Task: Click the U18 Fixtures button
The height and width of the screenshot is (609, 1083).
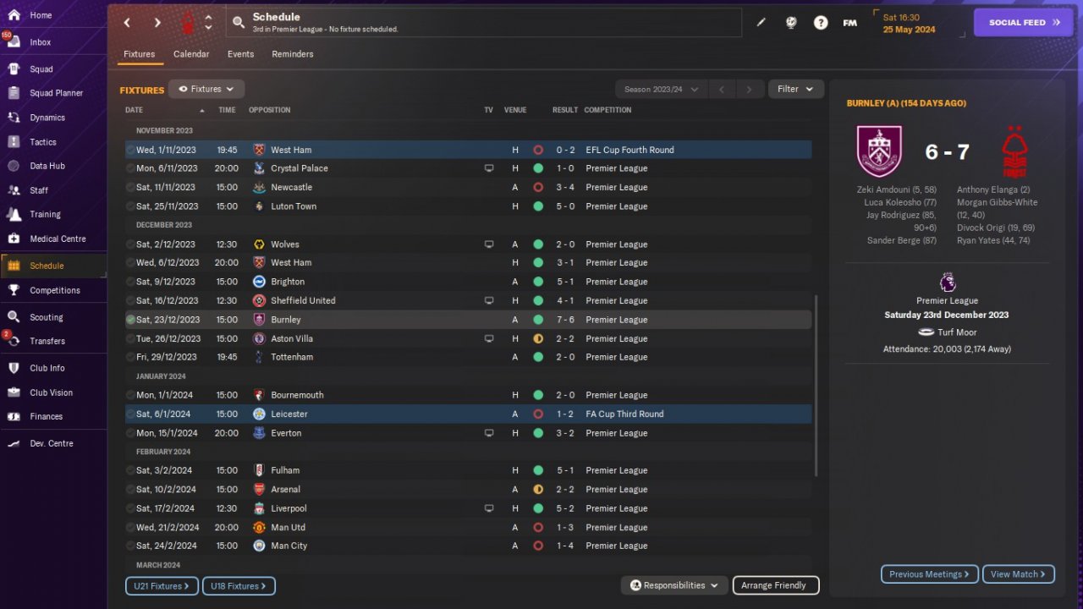Action: pyautogui.click(x=239, y=586)
